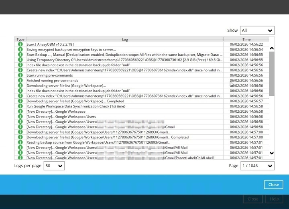Click info icon for Finished running pre-commands
289x209 pixels.
pos(20,80)
